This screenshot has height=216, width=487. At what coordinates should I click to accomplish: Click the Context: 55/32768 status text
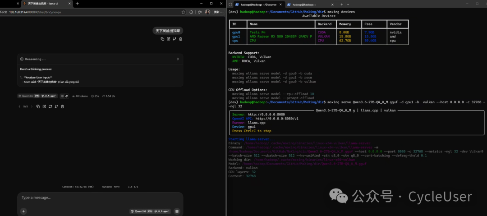tap(78, 187)
